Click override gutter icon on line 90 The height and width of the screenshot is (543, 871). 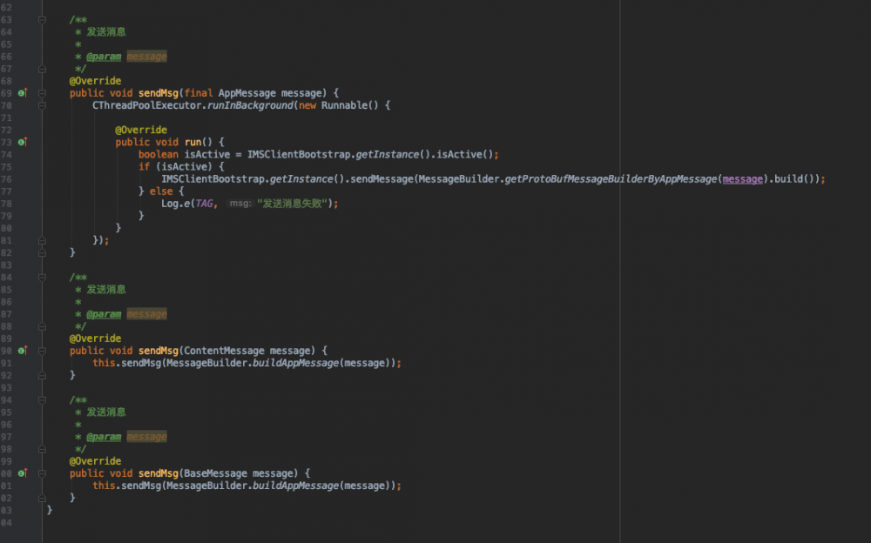coord(23,351)
